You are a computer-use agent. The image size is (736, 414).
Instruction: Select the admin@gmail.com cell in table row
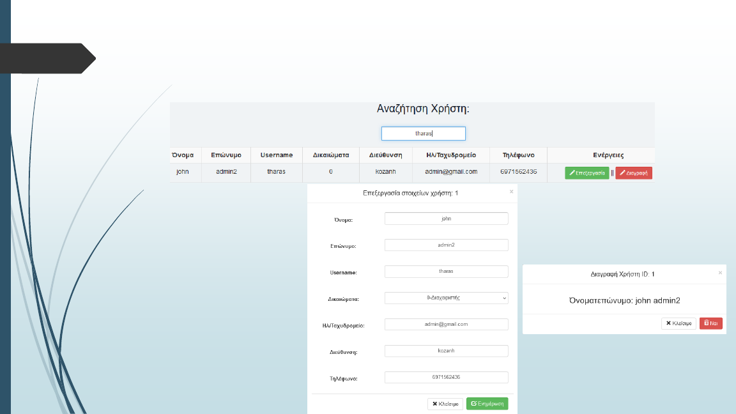coord(451,172)
